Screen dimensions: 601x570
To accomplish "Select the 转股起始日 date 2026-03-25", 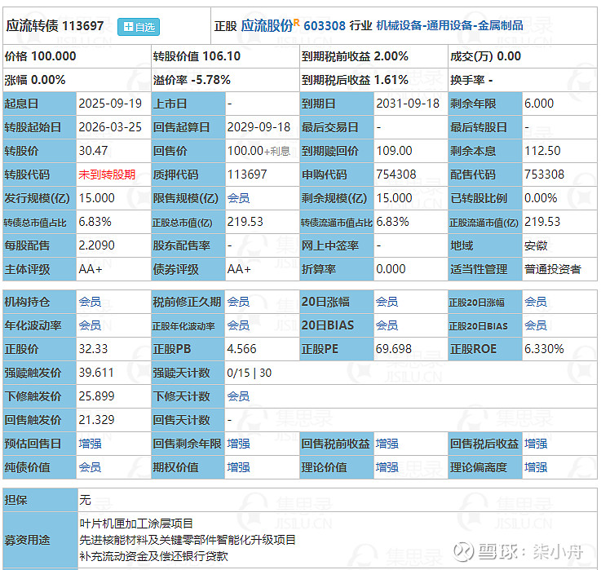I will click(x=110, y=127).
